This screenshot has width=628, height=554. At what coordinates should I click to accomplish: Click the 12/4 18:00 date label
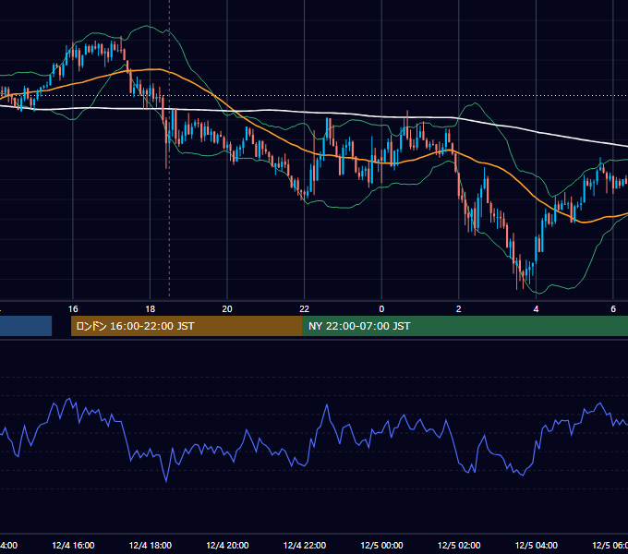151,545
